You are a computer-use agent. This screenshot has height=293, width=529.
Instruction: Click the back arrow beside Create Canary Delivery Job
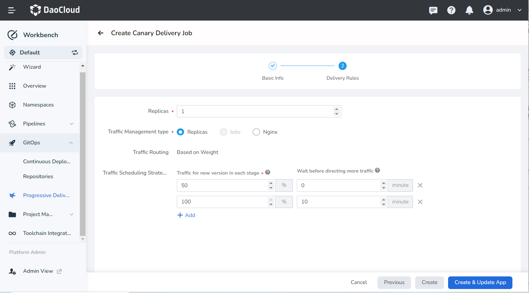[101, 33]
